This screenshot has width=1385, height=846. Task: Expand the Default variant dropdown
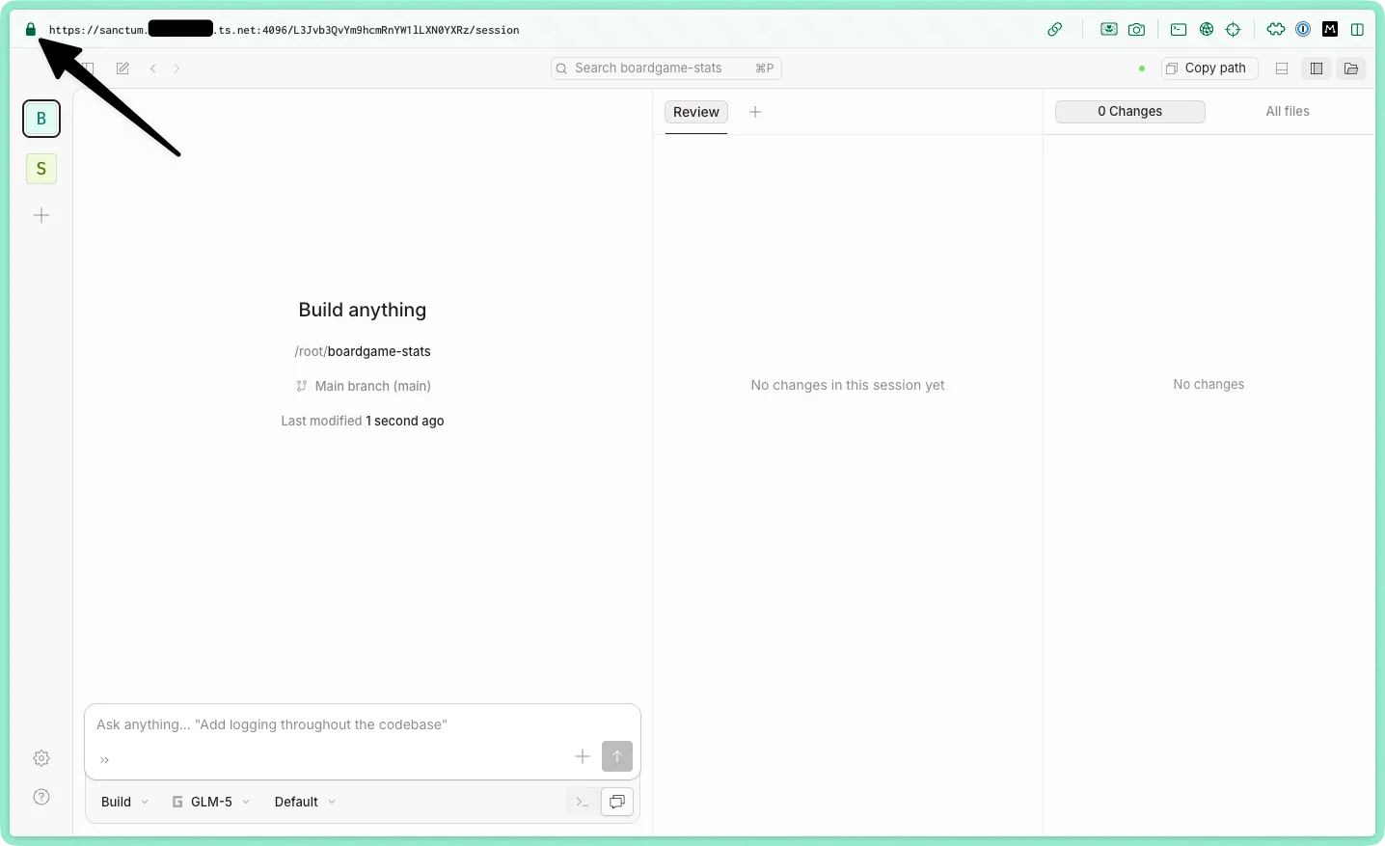click(305, 802)
